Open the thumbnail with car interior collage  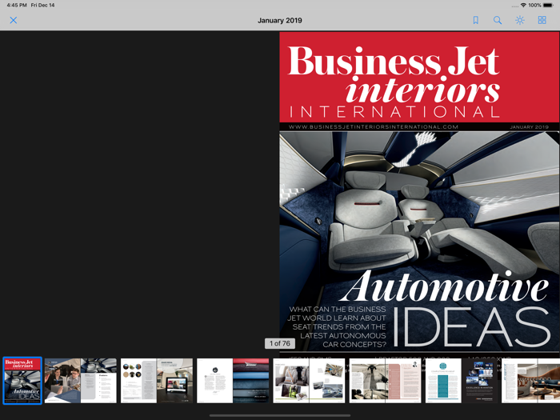pos(309,381)
